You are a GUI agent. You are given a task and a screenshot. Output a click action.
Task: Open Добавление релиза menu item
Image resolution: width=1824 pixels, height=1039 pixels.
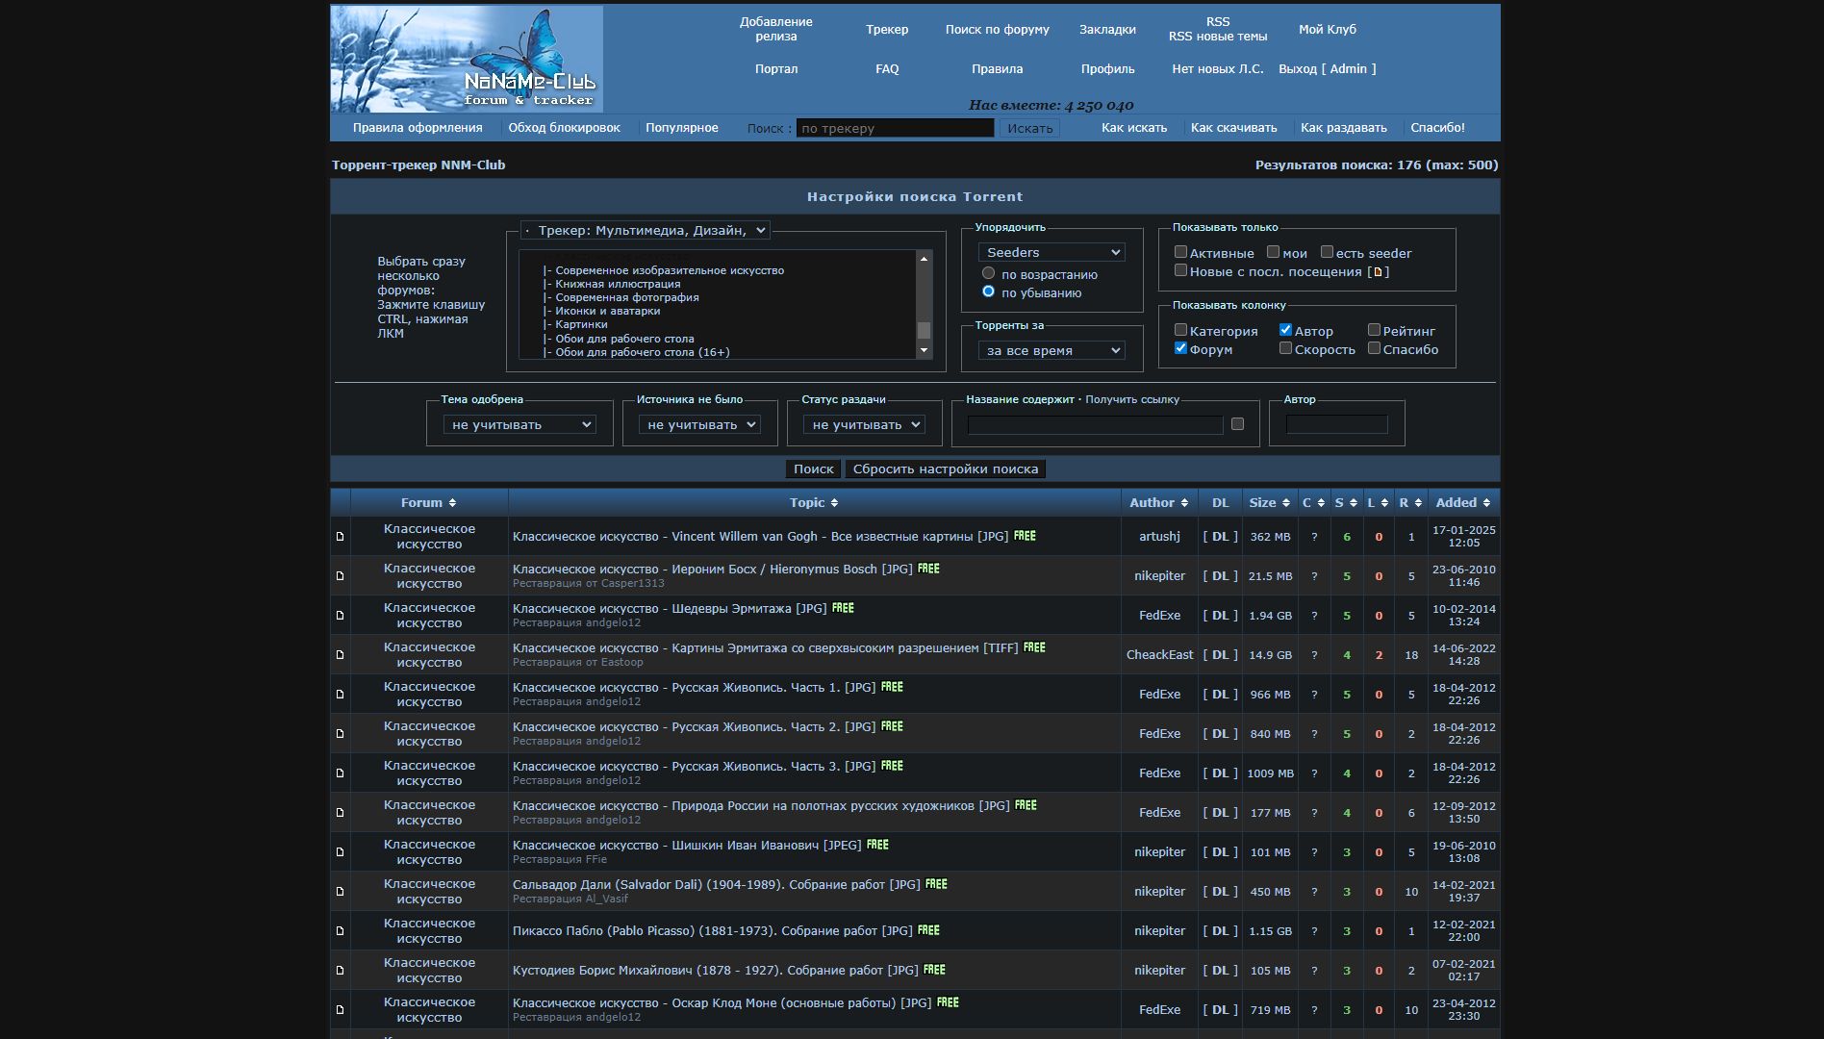click(776, 29)
